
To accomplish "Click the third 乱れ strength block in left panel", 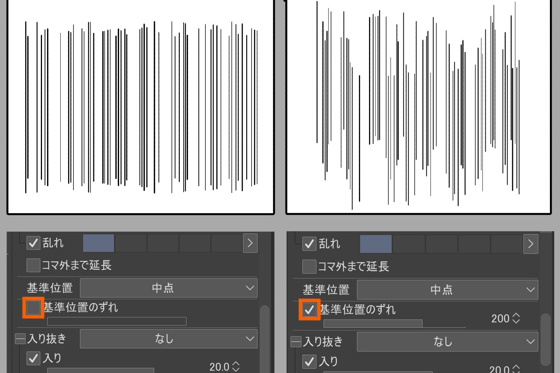I will (162, 243).
